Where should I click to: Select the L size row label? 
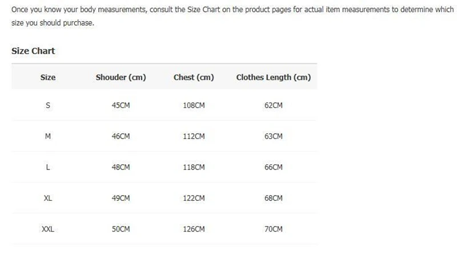coord(48,167)
